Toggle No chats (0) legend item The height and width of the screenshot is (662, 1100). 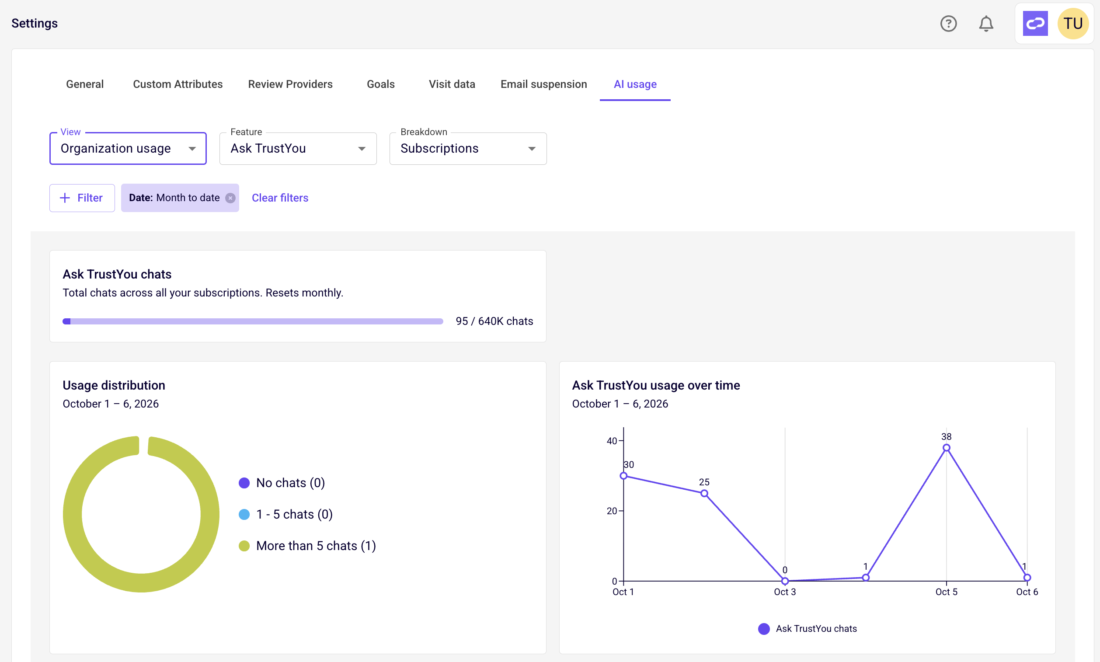[x=282, y=483]
